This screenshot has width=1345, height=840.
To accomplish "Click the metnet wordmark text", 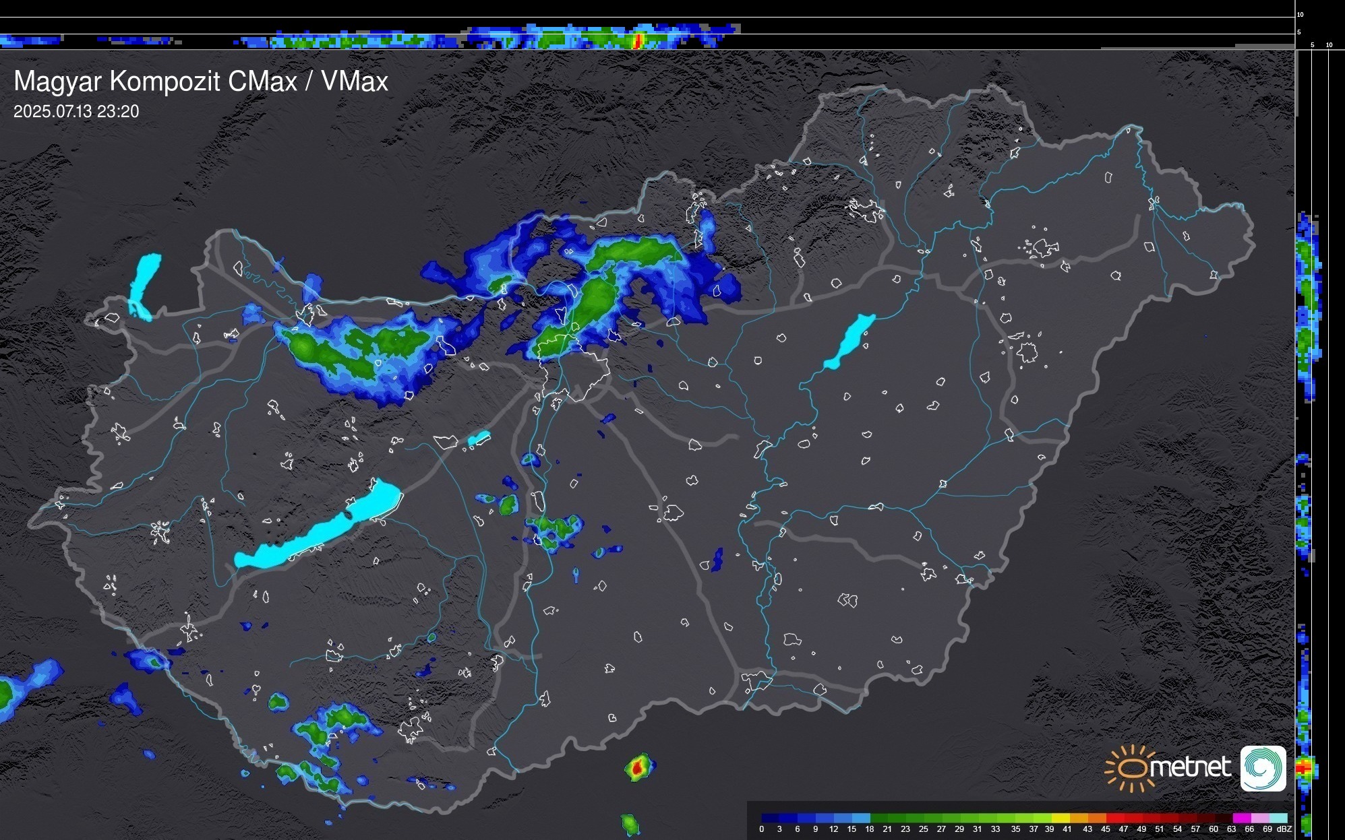I will click(x=1190, y=767).
